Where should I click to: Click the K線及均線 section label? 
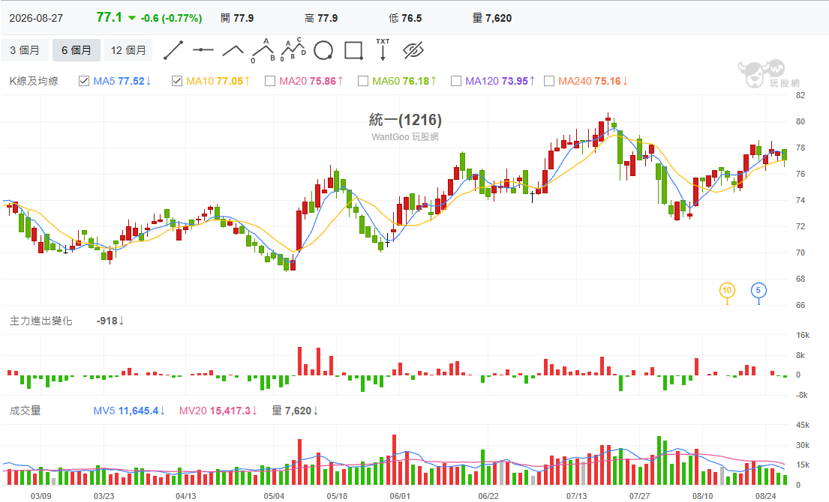[x=34, y=81]
